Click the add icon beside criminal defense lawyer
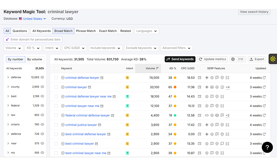This screenshot has width=277, height=166. click(x=63, y=77)
